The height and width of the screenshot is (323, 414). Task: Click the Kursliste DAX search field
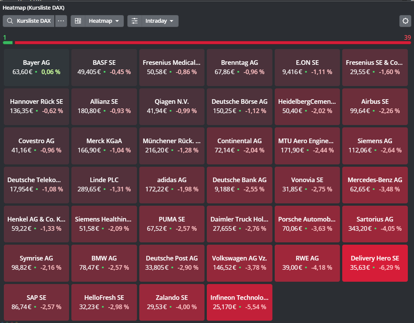(x=29, y=21)
